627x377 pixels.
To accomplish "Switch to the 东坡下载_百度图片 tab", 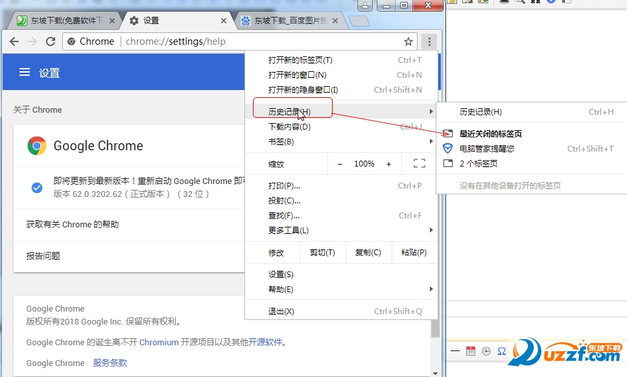I will coord(290,21).
